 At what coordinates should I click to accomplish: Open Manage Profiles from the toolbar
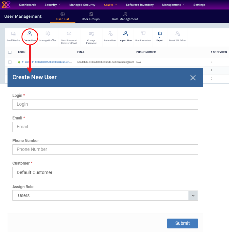(x=48, y=34)
